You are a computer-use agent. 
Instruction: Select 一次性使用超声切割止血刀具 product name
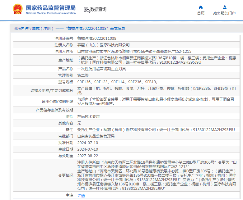(101, 69)
